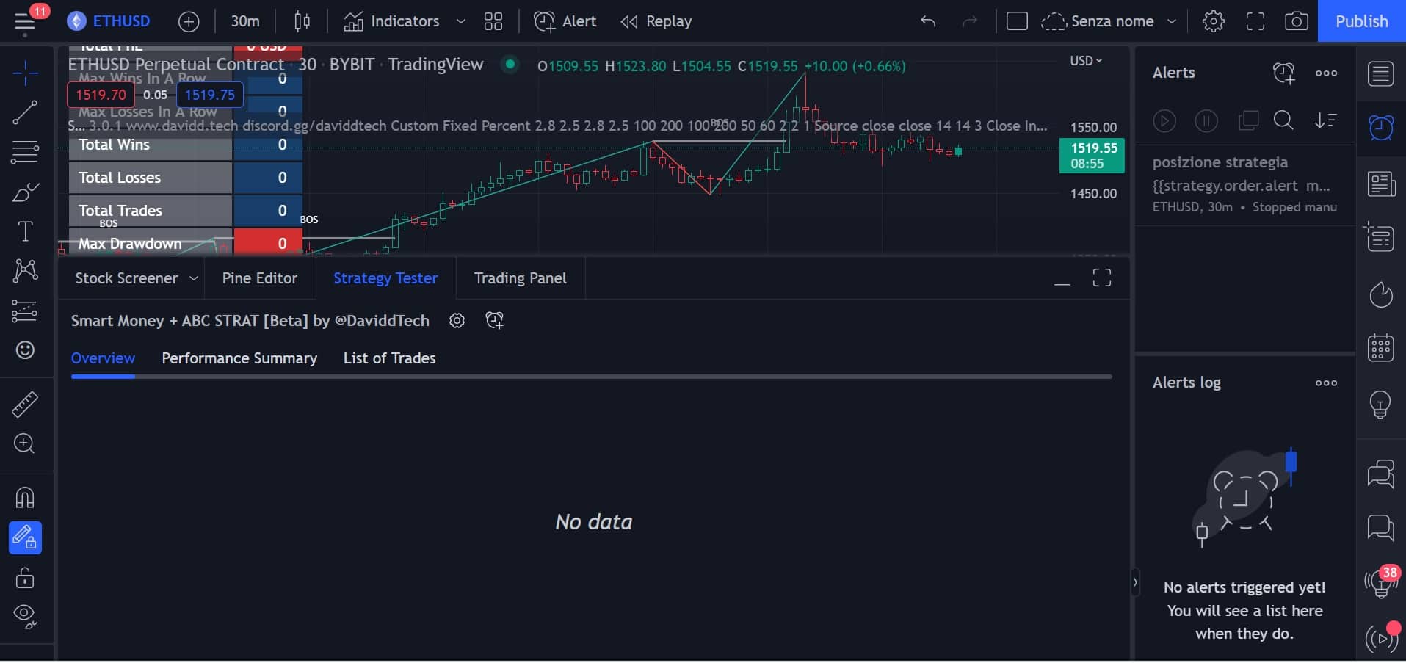Open strategy settings gear next to strategy name
1406x663 pixels.
click(x=457, y=321)
